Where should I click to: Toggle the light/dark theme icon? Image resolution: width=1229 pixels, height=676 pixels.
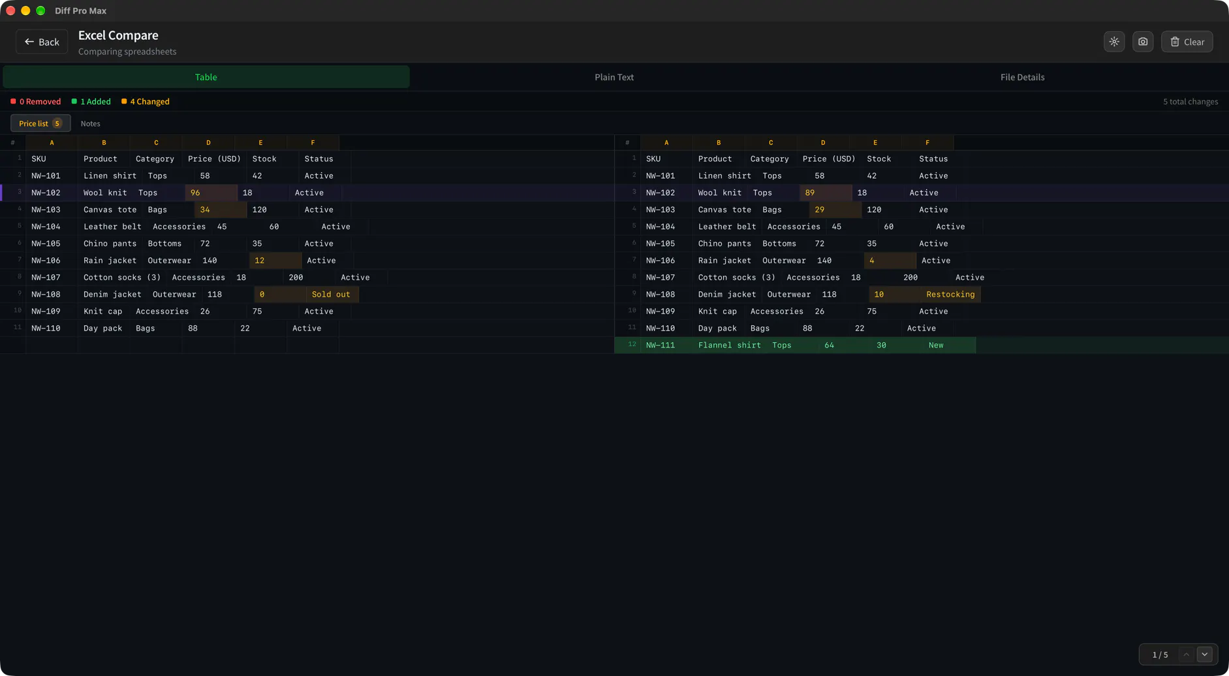[x=1114, y=42]
